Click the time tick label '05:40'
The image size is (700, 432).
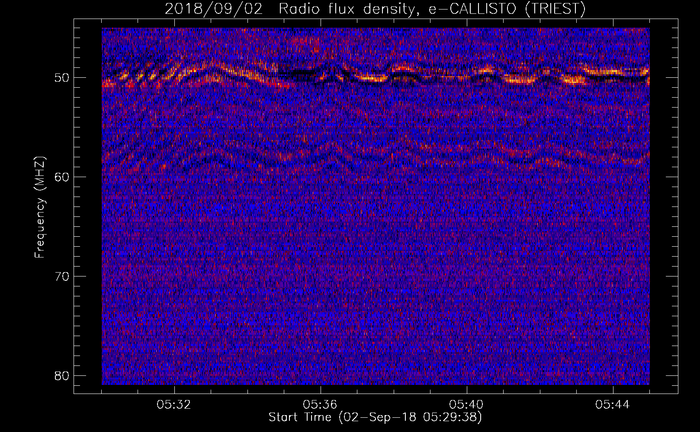click(x=466, y=405)
